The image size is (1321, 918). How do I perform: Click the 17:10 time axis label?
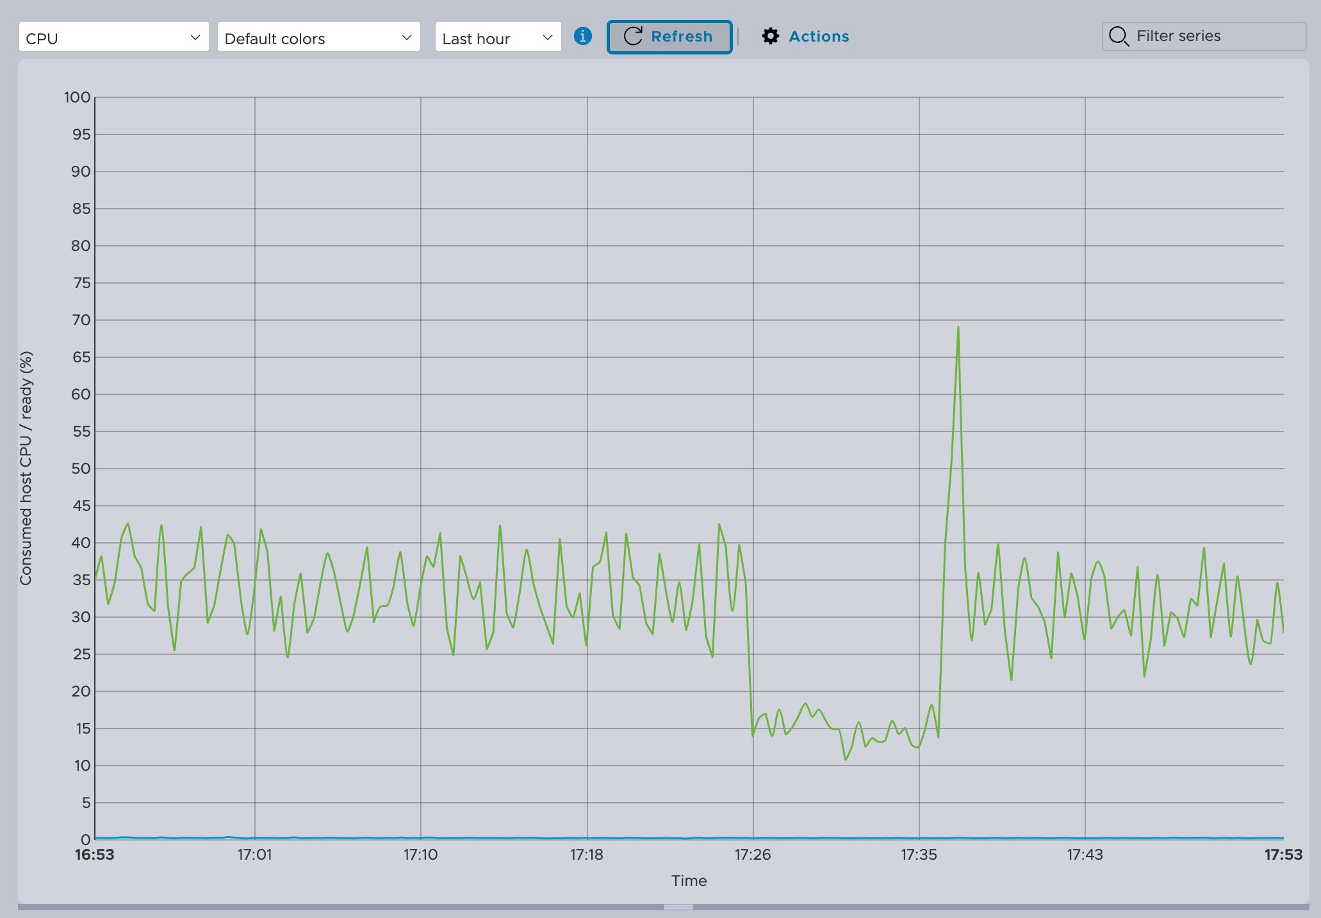click(421, 855)
